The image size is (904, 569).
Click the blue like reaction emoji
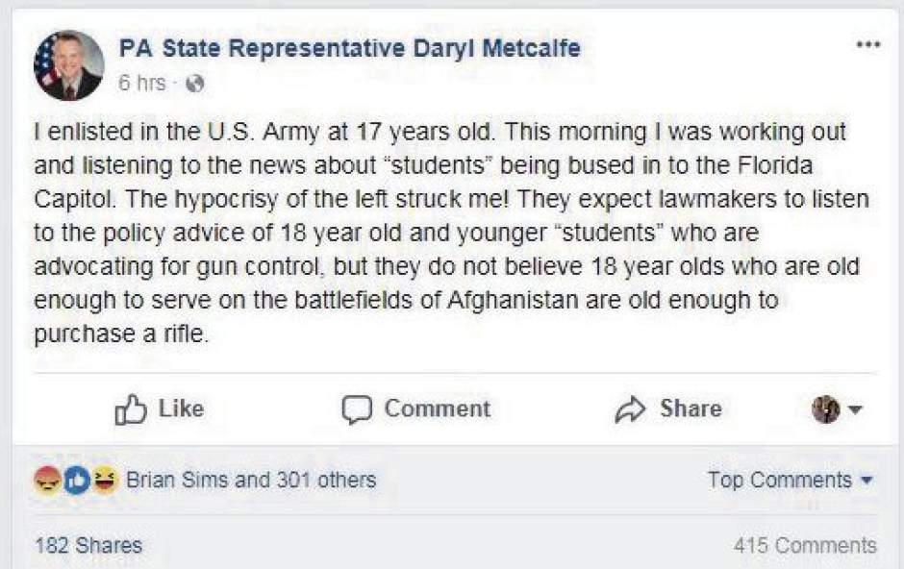76,480
